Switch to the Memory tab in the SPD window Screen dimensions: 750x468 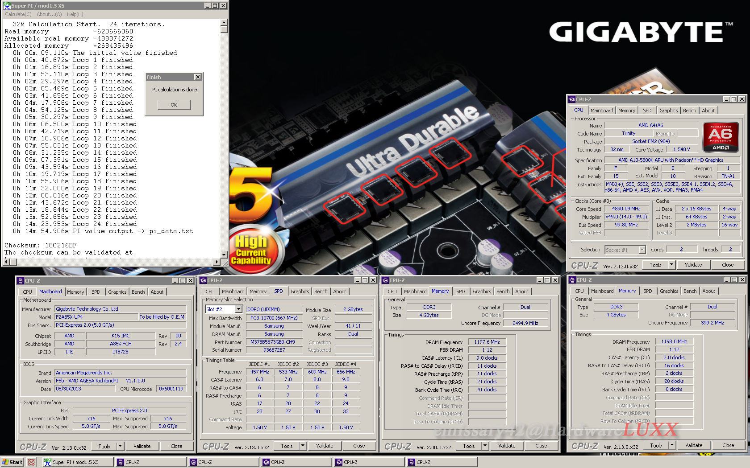click(258, 291)
